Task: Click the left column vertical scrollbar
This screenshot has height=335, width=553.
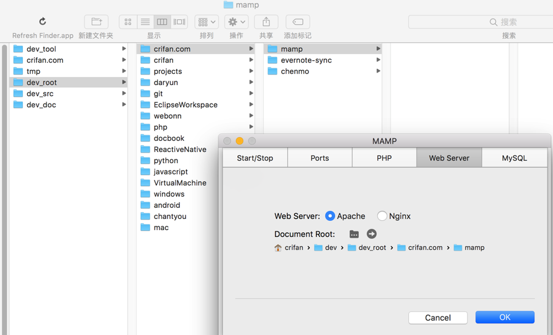Action: coord(4,189)
